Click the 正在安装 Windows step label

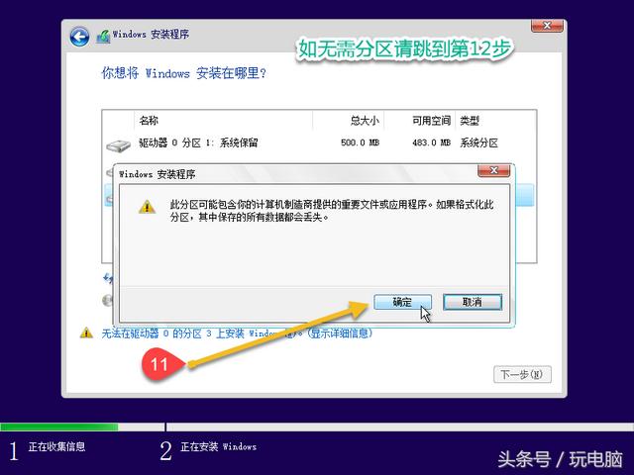pyautogui.click(x=218, y=447)
